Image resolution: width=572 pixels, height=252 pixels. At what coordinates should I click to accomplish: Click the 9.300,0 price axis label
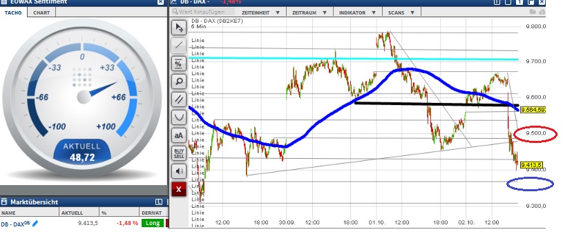(x=535, y=206)
